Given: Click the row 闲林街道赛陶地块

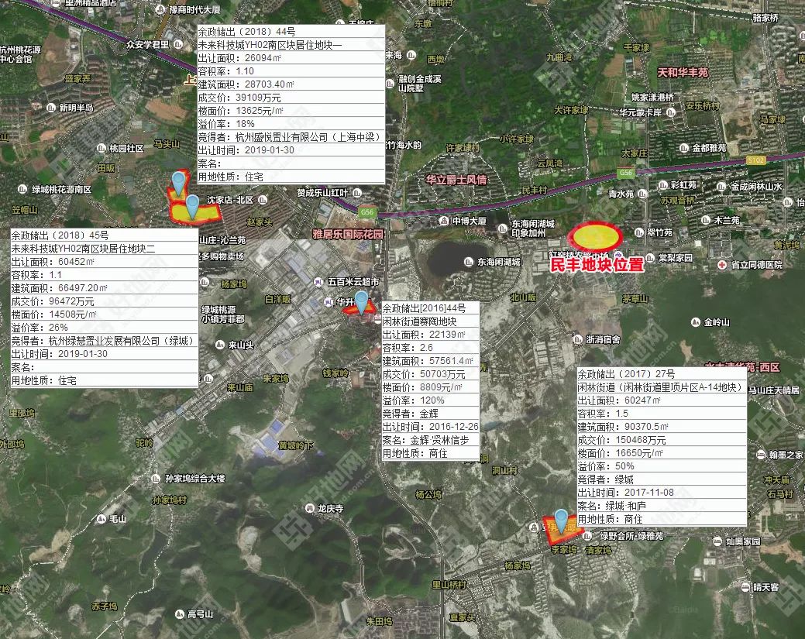Looking at the screenshot, I should (431, 321).
